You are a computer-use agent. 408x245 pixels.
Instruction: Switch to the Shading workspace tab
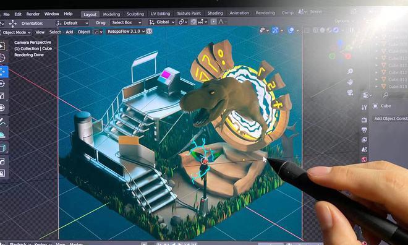click(x=215, y=13)
